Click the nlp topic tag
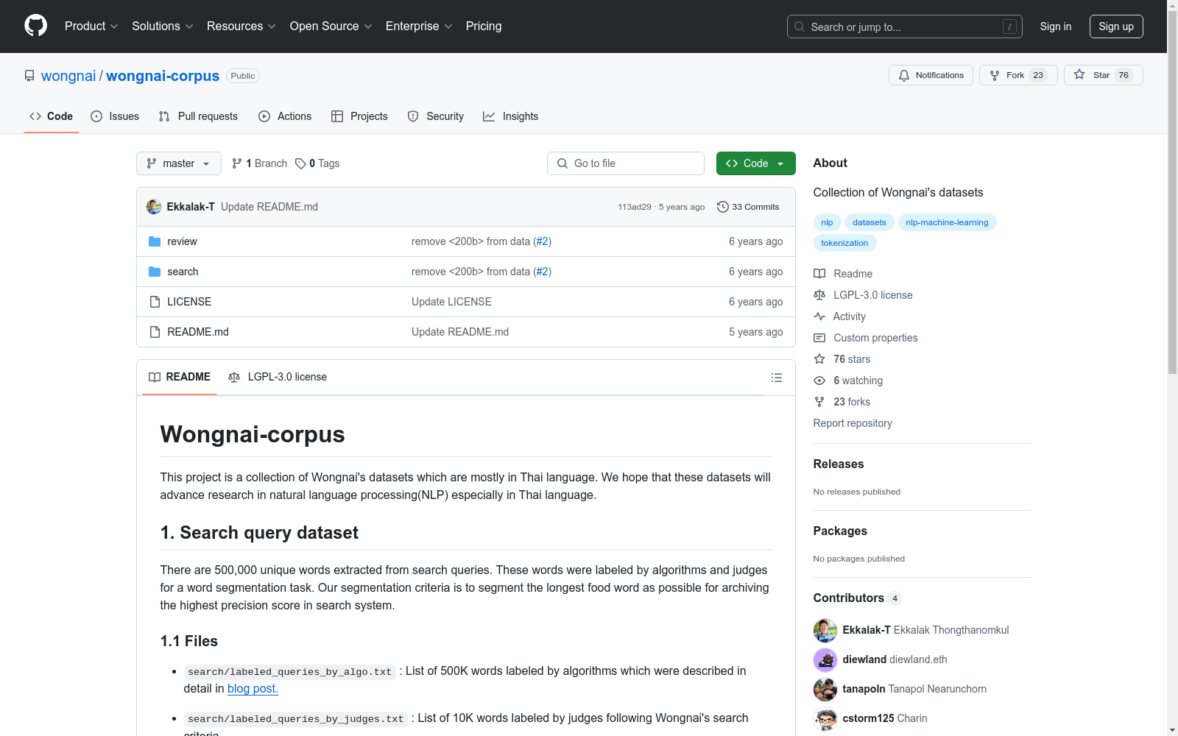Image resolution: width=1178 pixels, height=736 pixels. coord(827,222)
